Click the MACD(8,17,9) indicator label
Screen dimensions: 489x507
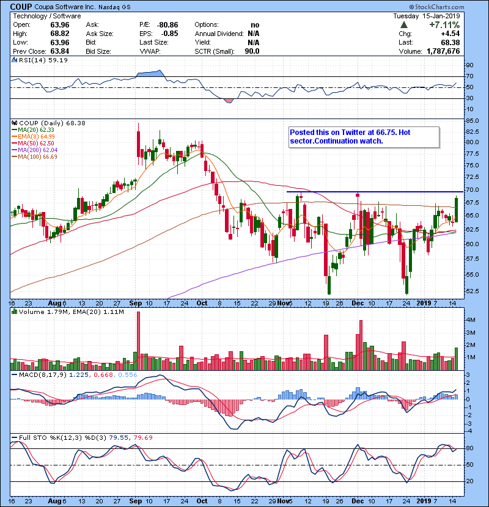point(43,375)
